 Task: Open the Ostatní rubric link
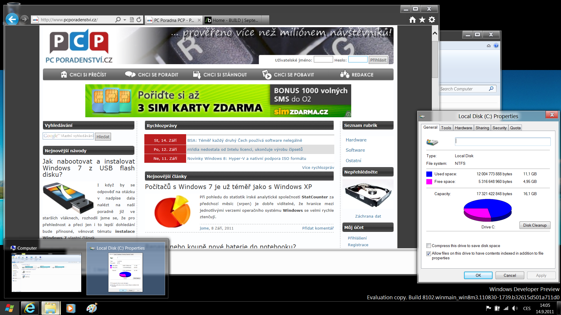(x=353, y=161)
